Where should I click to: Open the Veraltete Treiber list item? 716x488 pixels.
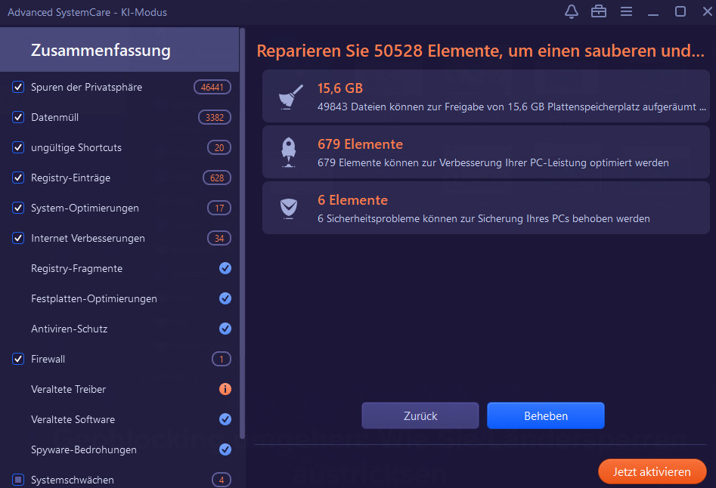click(119, 389)
